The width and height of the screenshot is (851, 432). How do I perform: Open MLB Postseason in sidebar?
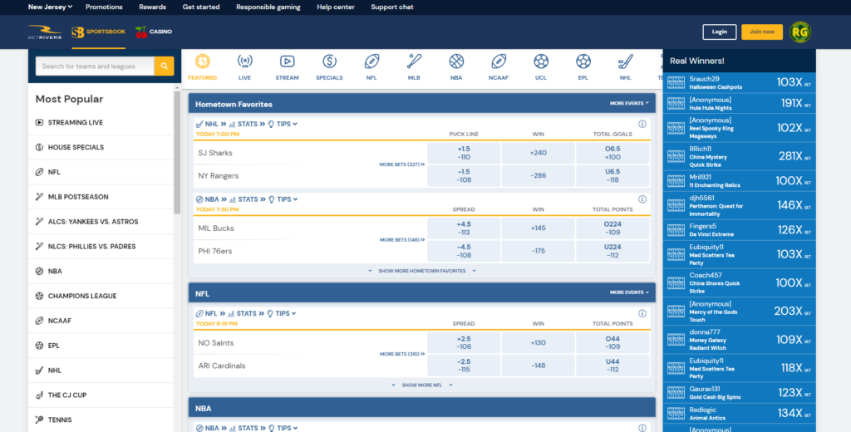pyautogui.click(x=101, y=197)
